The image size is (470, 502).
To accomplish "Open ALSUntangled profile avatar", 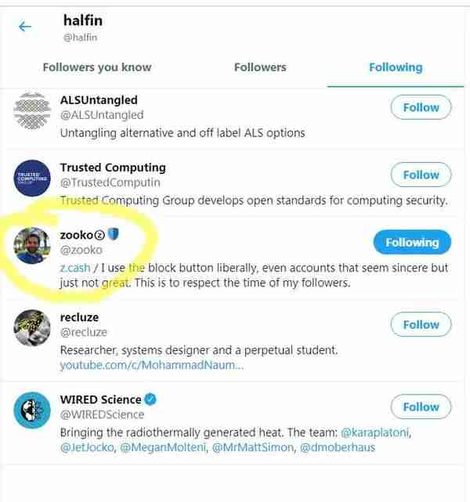I will coord(32,110).
